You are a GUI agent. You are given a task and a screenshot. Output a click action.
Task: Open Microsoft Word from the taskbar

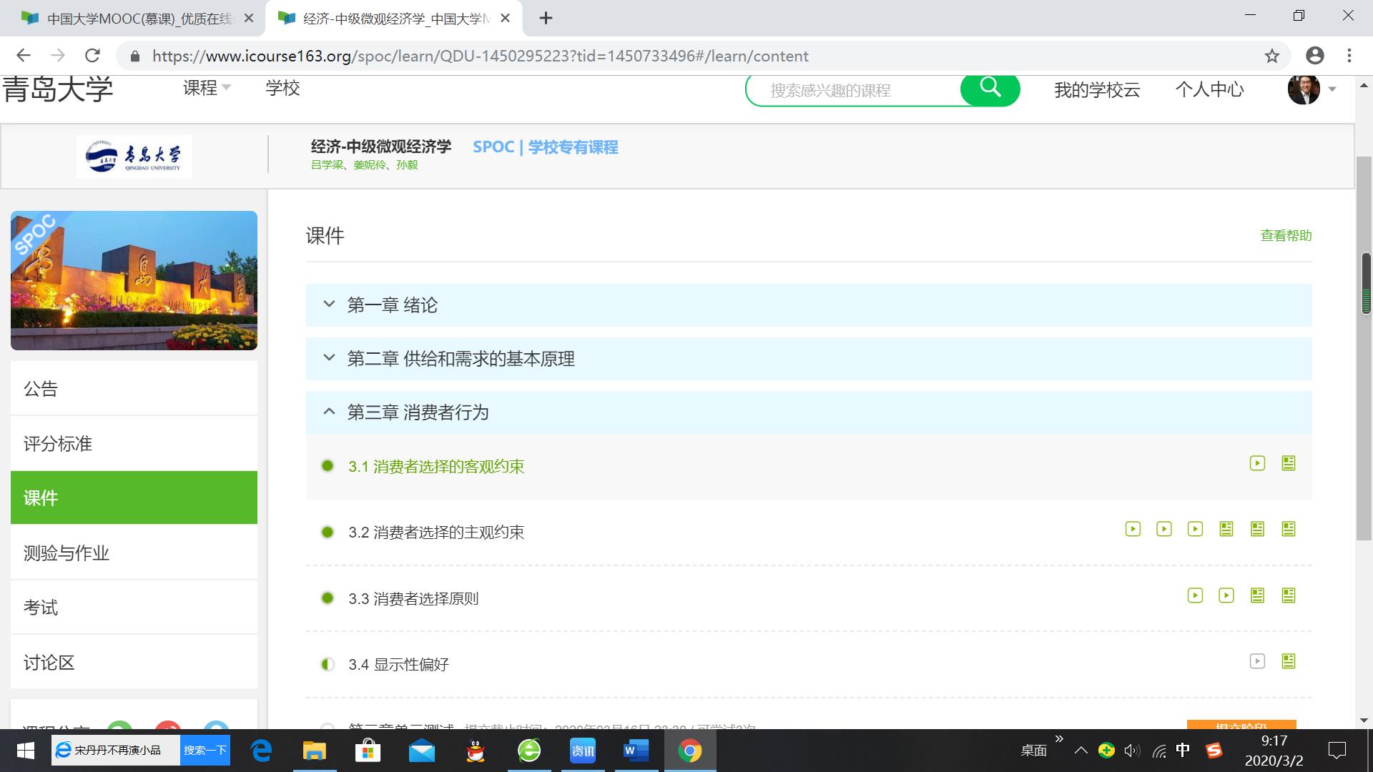click(636, 751)
